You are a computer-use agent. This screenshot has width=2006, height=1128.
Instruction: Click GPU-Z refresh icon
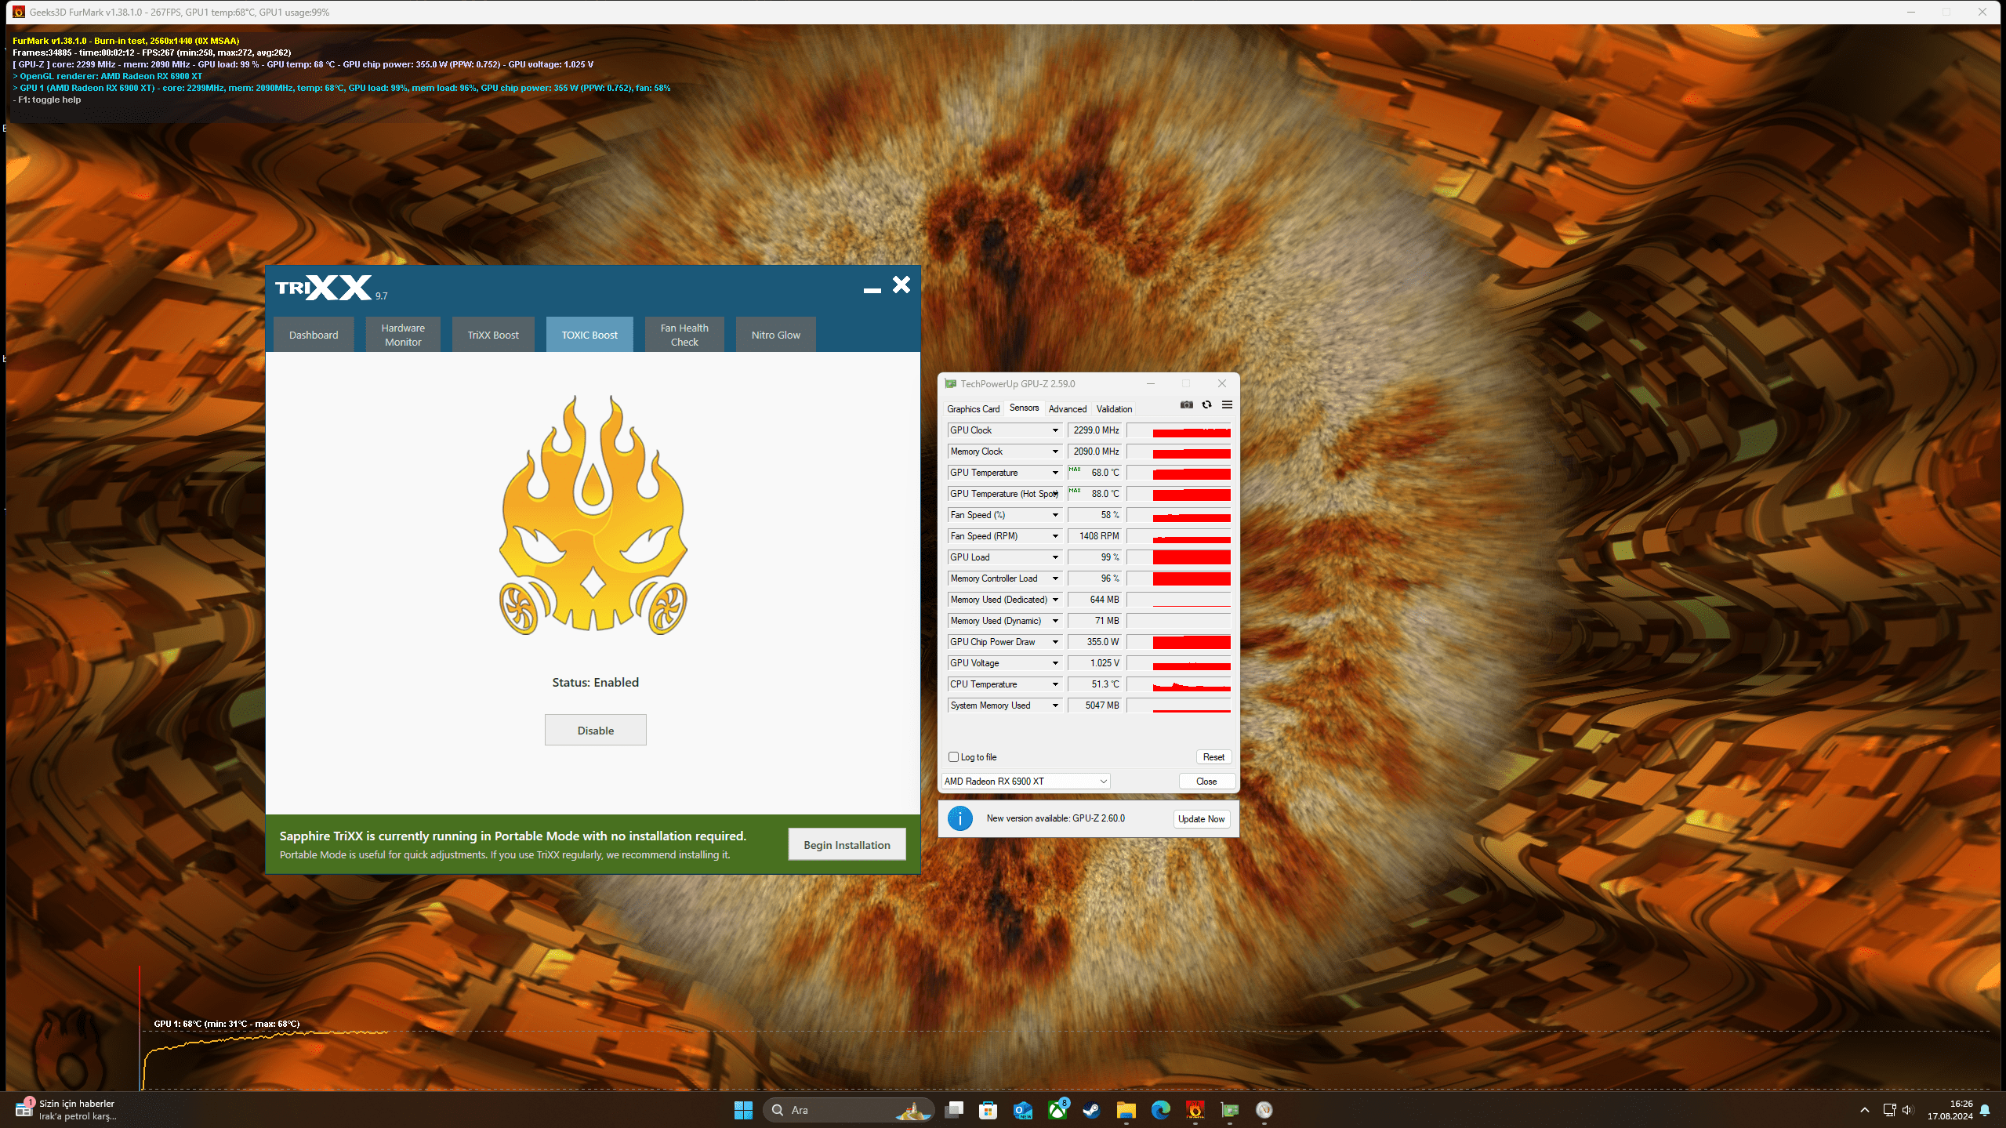pos(1206,404)
